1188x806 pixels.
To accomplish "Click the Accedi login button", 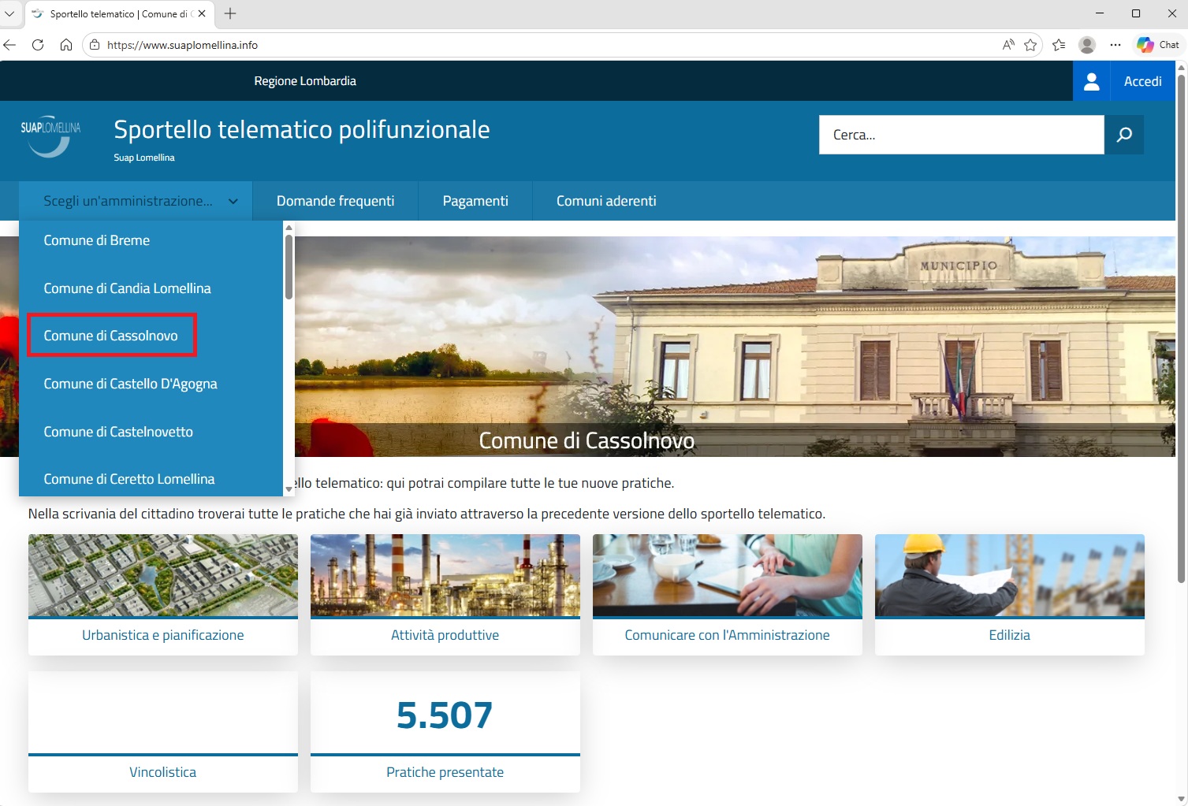I will point(1142,81).
